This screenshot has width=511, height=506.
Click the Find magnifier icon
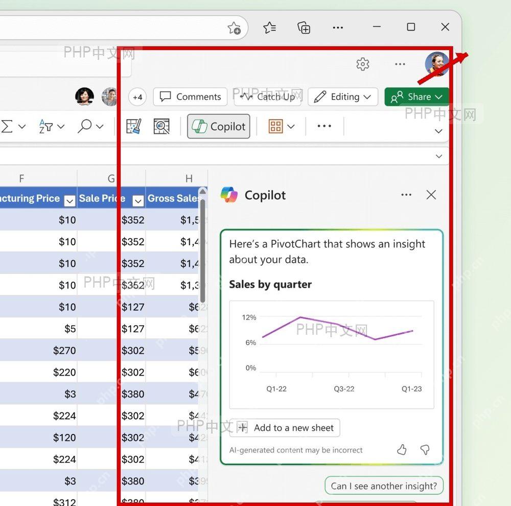click(x=85, y=126)
